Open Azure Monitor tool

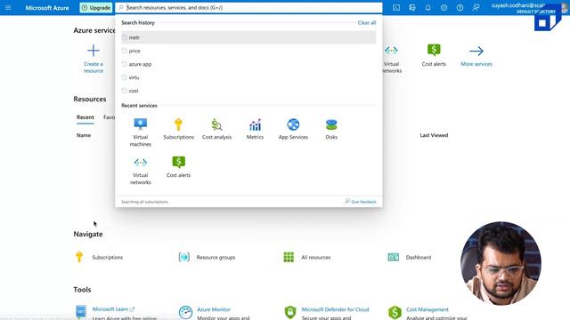pyautogui.click(x=214, y=309)
